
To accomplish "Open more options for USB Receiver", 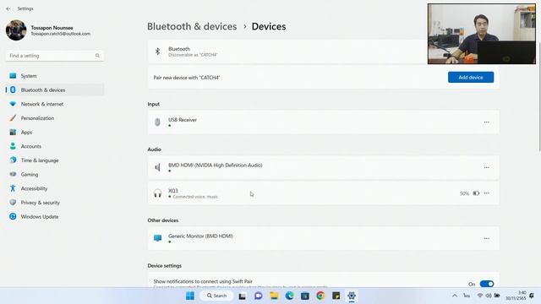I will click(x=487, y=122).
